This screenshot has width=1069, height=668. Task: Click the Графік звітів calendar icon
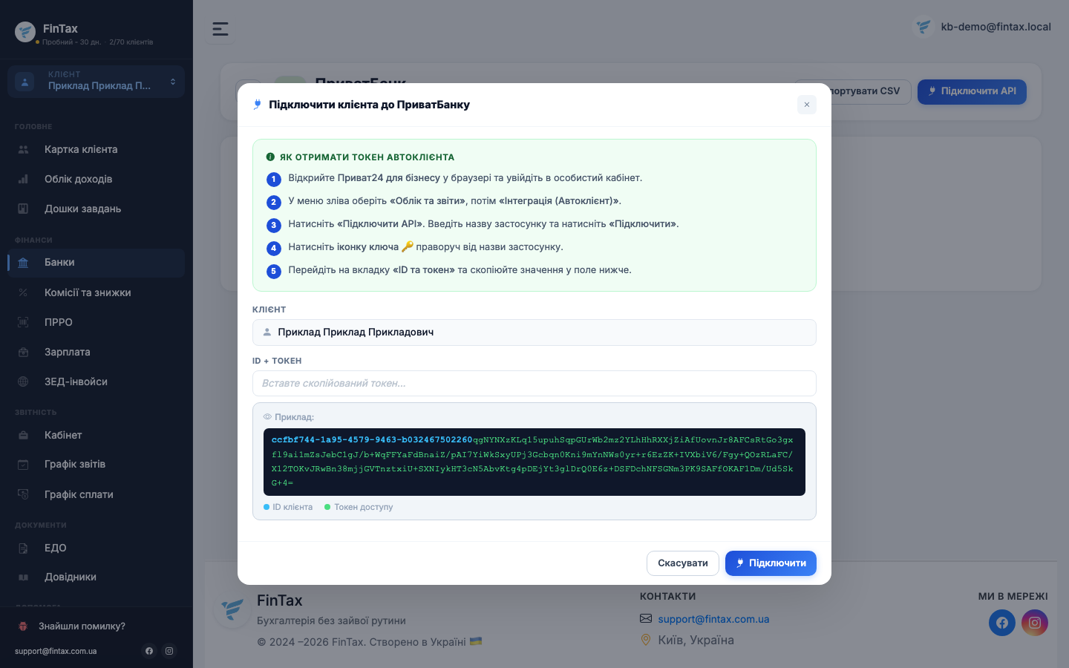[x=23, y=465]
